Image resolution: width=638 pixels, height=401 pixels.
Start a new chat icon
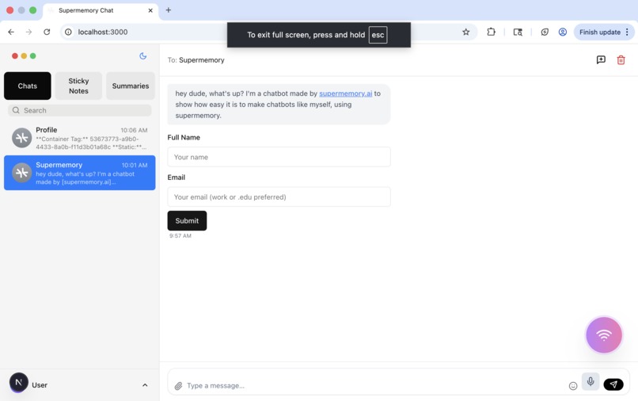(x=601, y=60)
